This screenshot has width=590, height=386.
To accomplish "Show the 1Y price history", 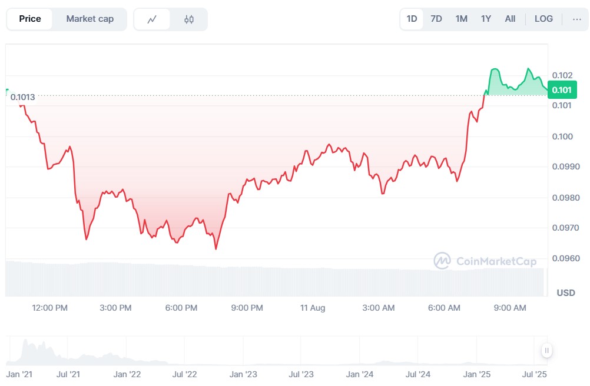I will point(486,19).
